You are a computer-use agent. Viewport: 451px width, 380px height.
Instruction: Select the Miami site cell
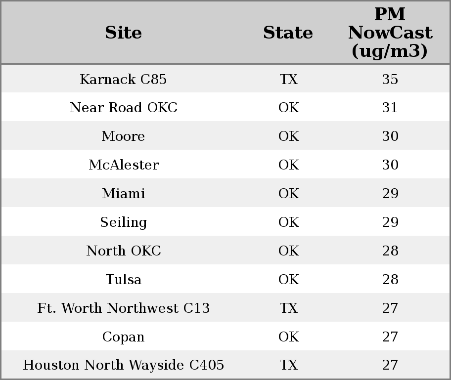point(124,194)
